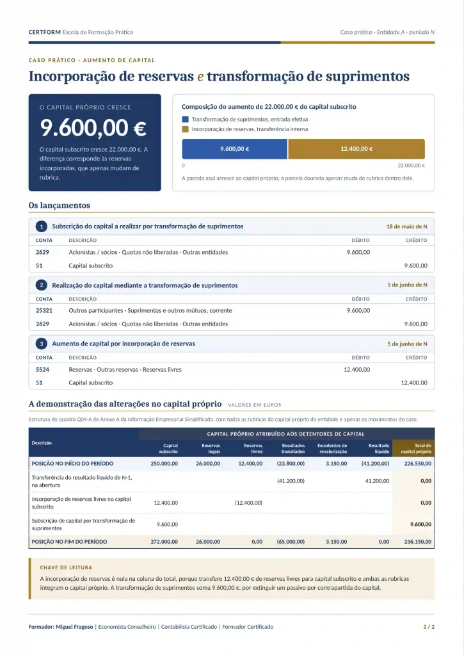Click 'Reservas · Outras reservas · Reservas livres'
This screenshot has height=655, width=464.
click(x=125, y=369)
